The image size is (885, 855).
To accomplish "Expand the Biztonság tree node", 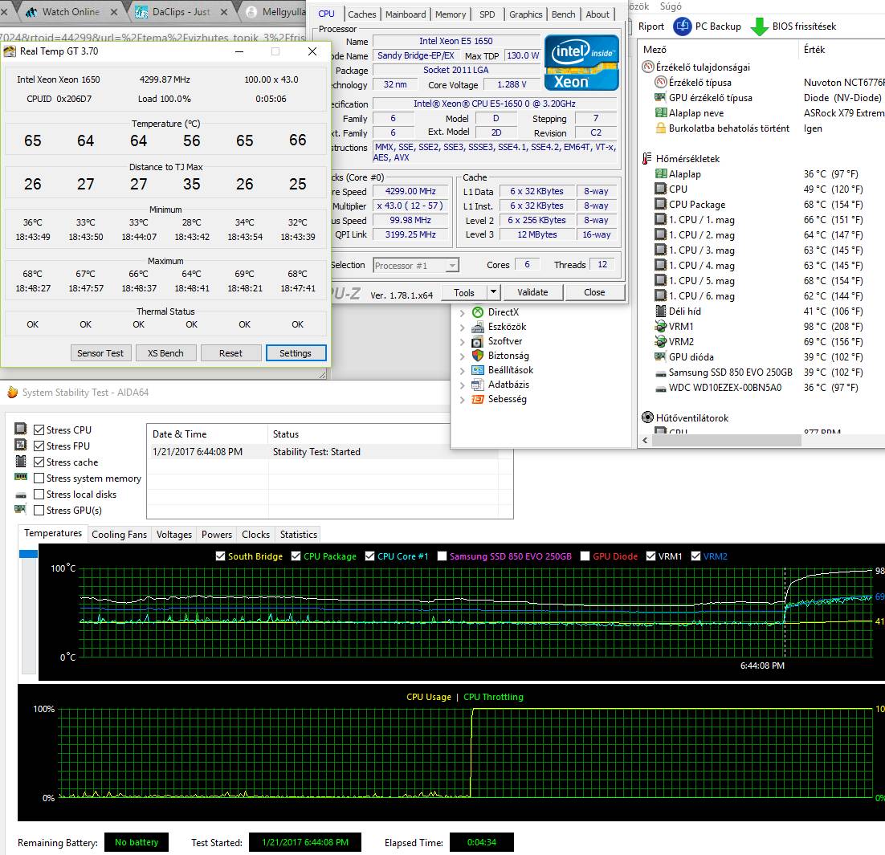I will [x=463, y=356].
